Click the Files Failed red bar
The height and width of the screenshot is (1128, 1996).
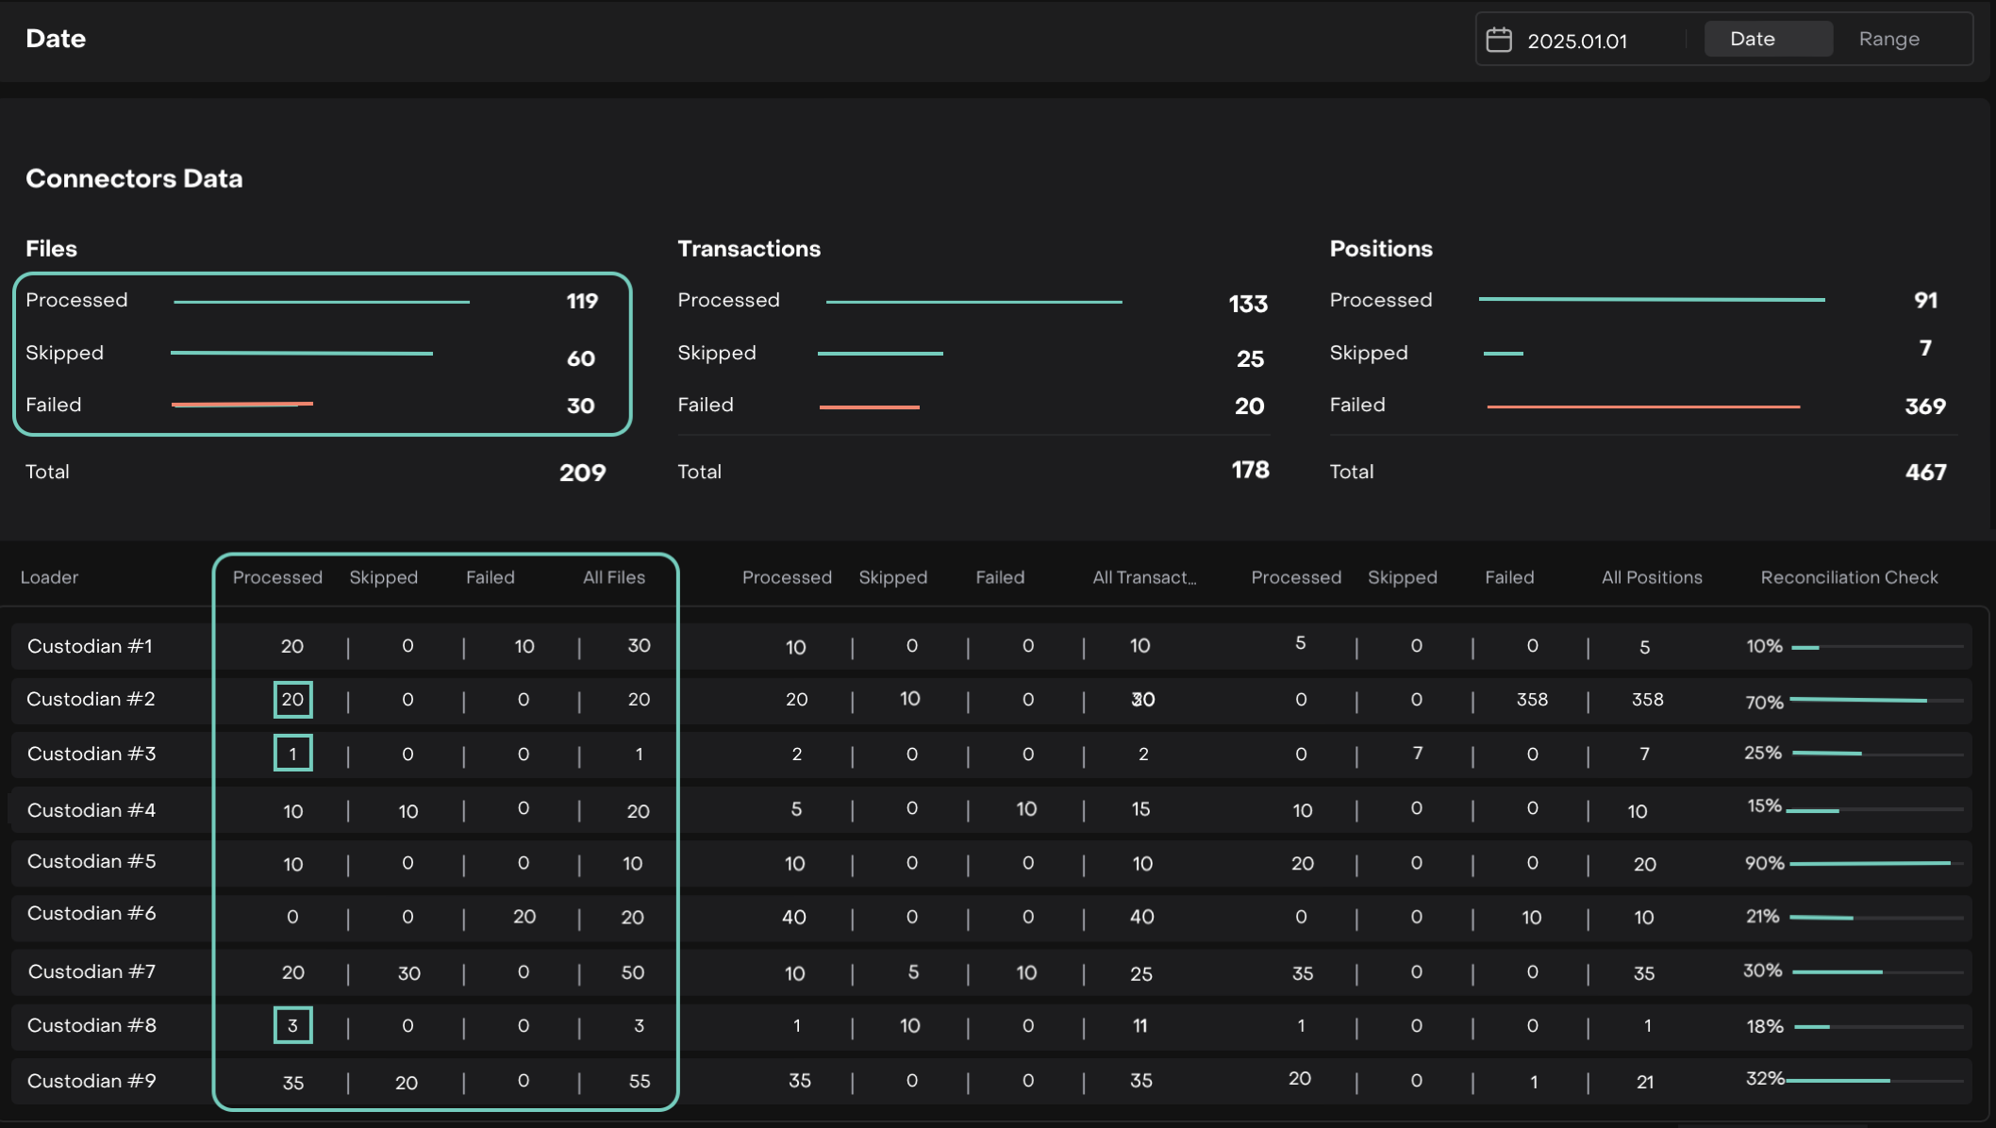click(242, 405)
